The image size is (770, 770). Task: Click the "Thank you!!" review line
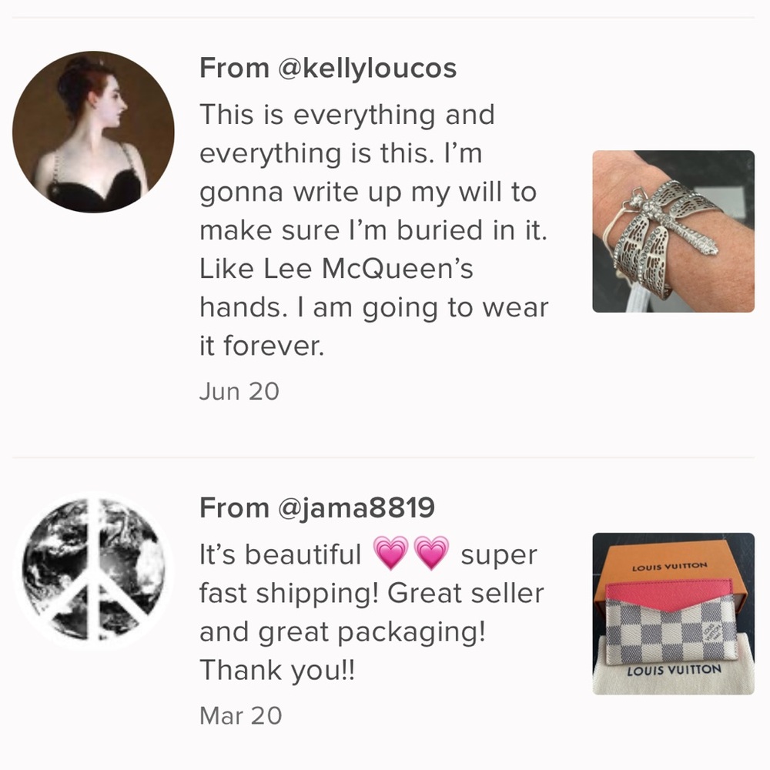(x=278, y=671)
